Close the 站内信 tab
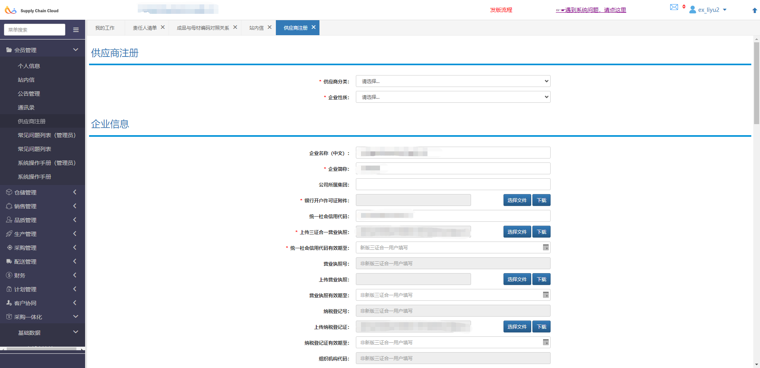The height and width of the screenshot is (368, 760). [x=270, y=27]
